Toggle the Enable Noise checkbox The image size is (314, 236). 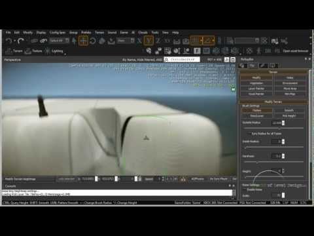(x=245, y=189)
